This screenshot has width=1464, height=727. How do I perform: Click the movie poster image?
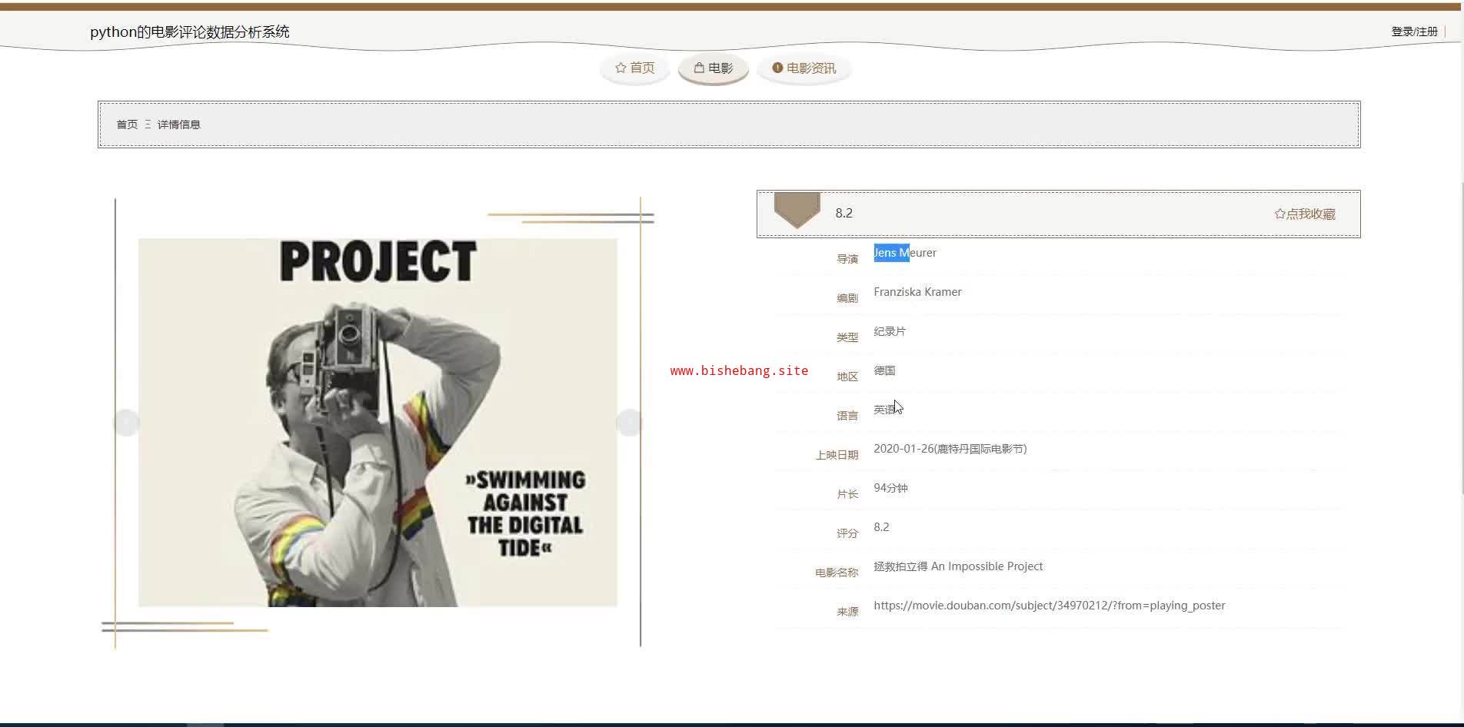pyautogui.click(x=378, y=423)
